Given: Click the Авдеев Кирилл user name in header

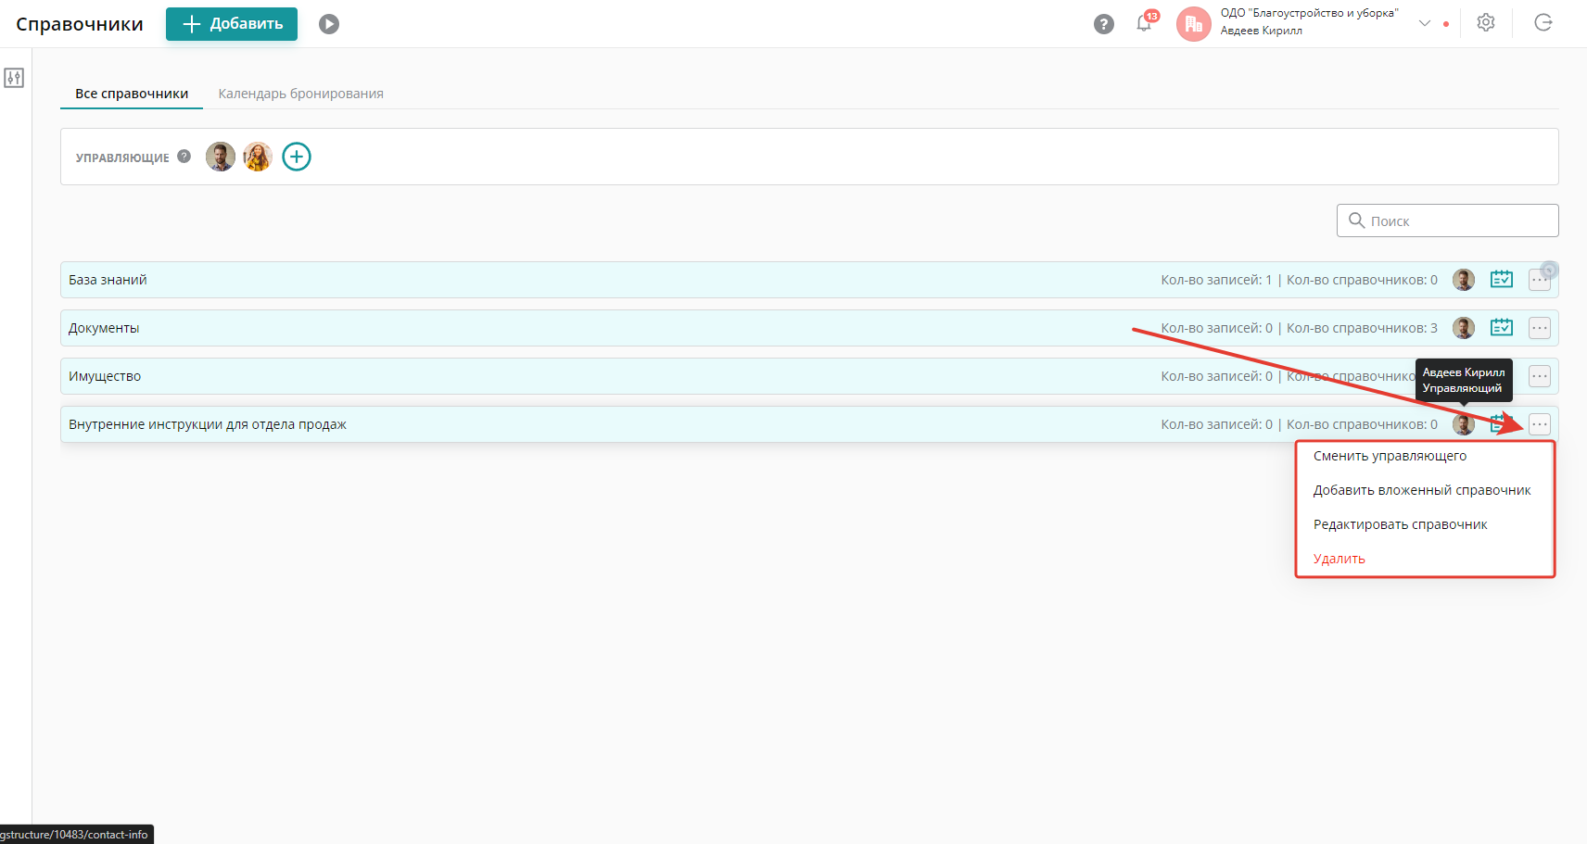Looking at the screenshot, I should coord(1261,31).
